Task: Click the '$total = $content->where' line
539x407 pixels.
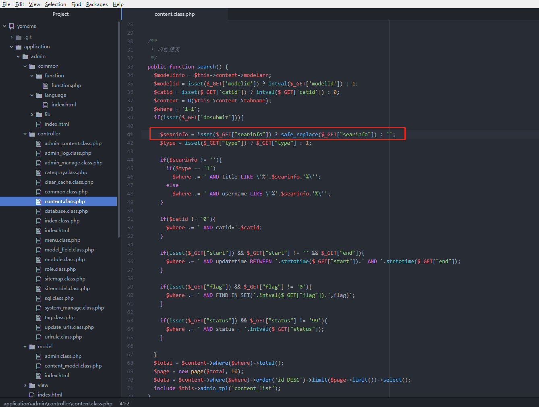Action: pyautogui.click(x=219, y=363)
